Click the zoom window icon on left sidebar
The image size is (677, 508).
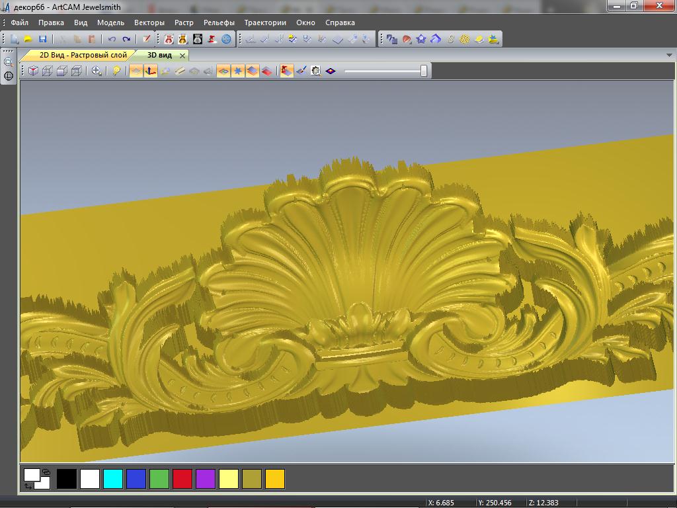tap(8, 62)
